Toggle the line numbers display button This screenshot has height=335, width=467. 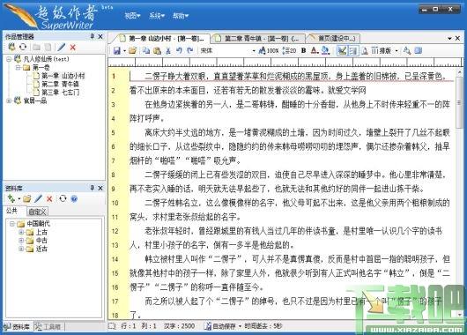[353, 50]
